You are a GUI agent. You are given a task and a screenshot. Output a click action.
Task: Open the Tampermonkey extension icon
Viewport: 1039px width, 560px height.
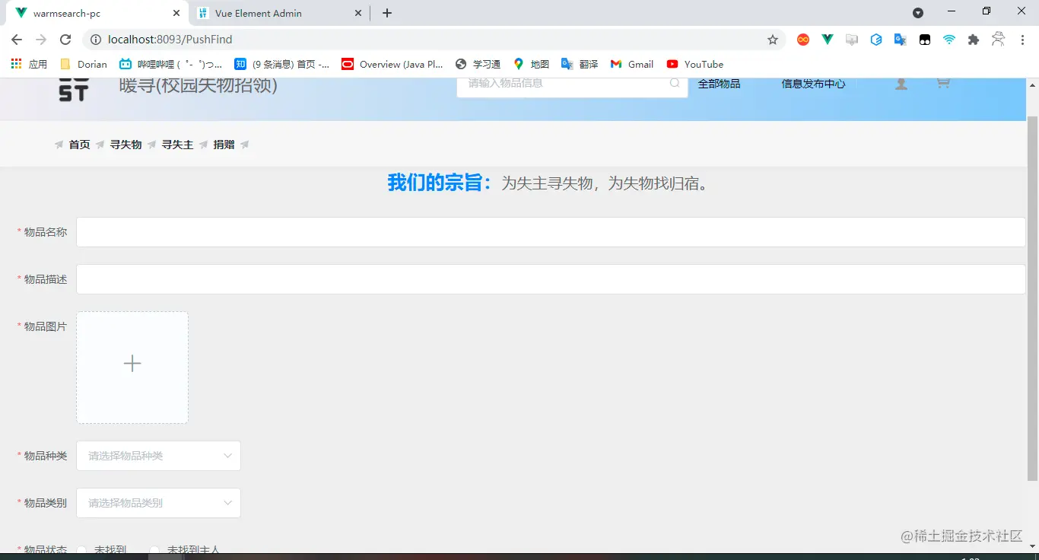[x=925, y=40]
